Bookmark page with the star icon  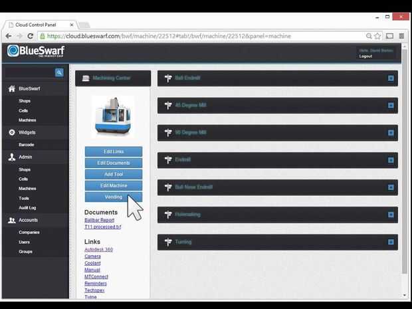pyautogui.click(x=377, y=36)
